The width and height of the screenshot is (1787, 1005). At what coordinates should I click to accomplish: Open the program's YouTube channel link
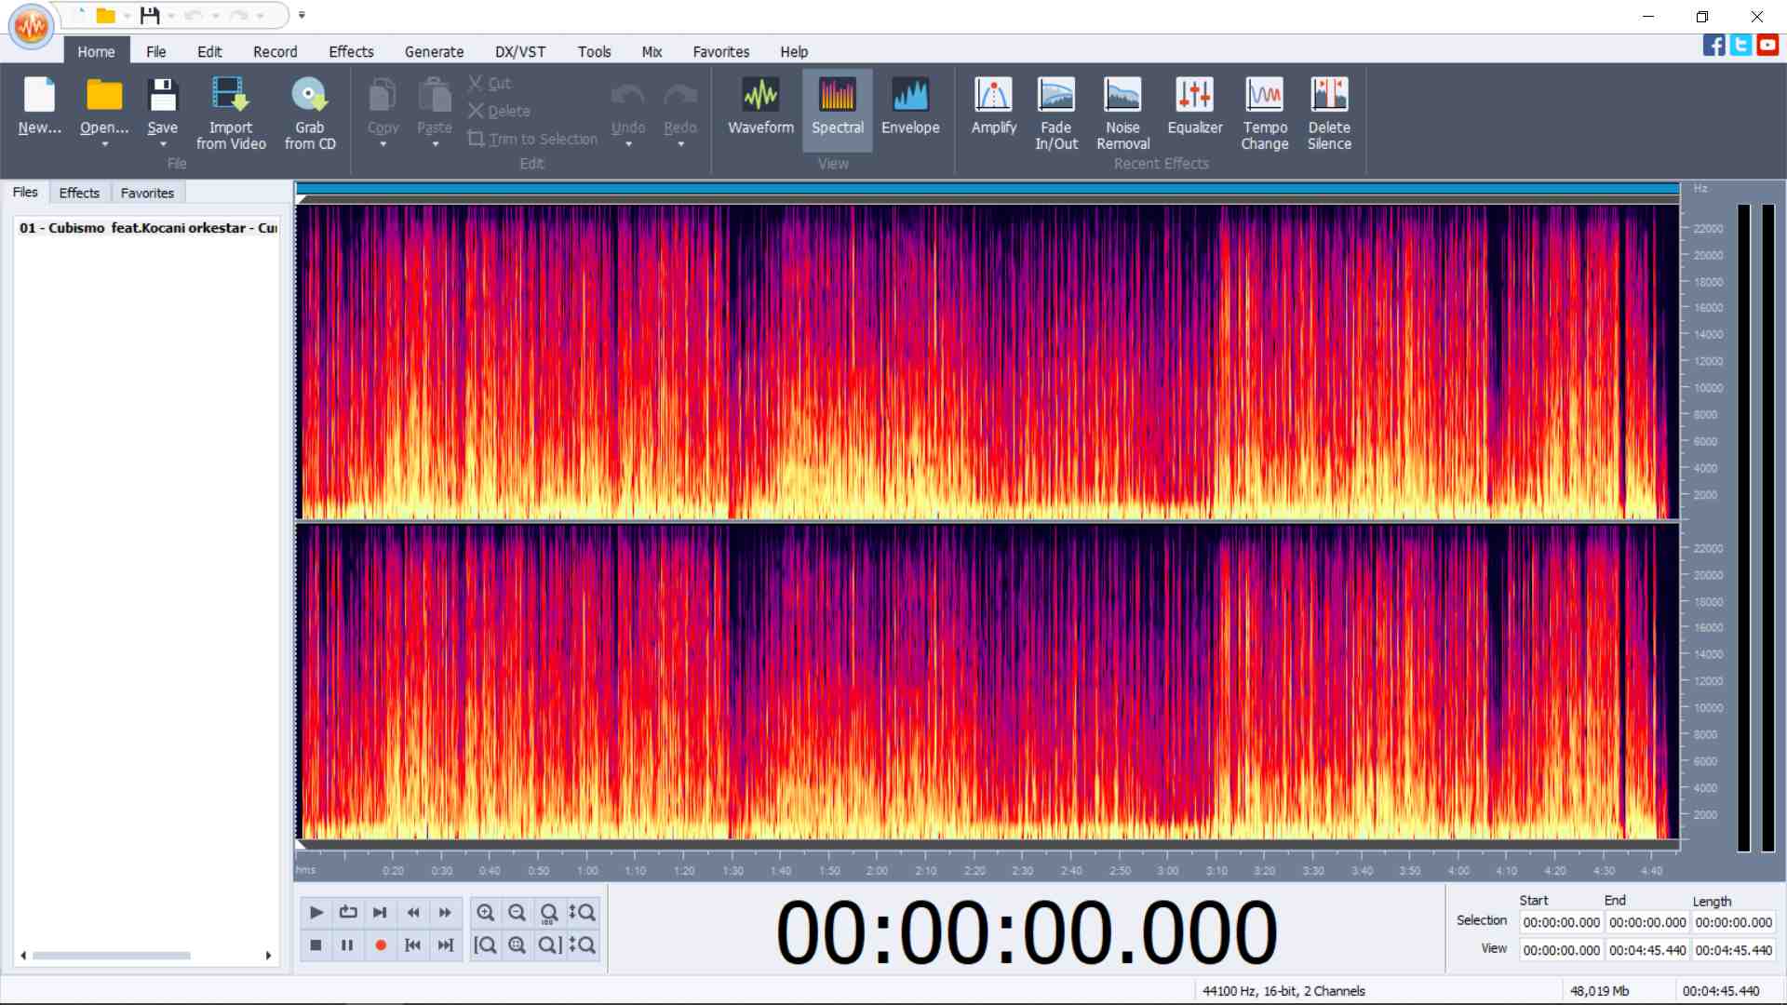tap(1767, 45)
